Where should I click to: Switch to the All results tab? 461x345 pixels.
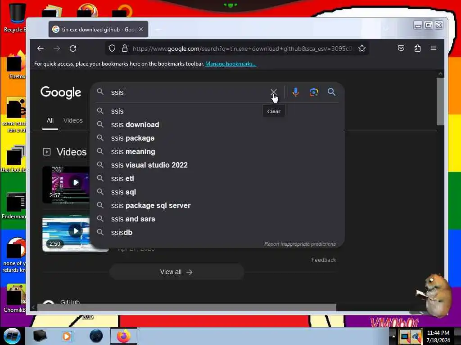(x=50, y=120)
